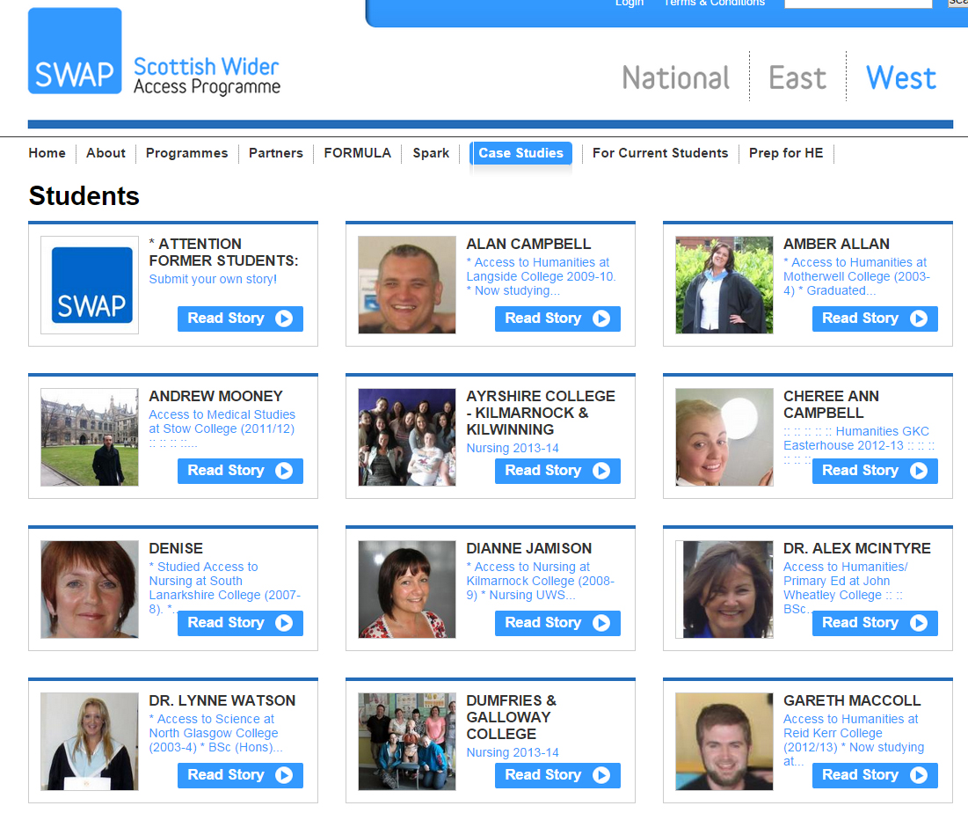Switch to the National region tab

pos(676,77)
